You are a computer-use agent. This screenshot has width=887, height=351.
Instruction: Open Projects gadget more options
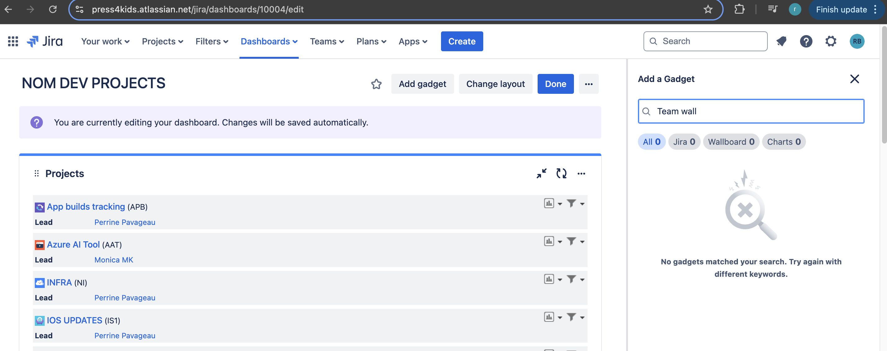[581, 174]
